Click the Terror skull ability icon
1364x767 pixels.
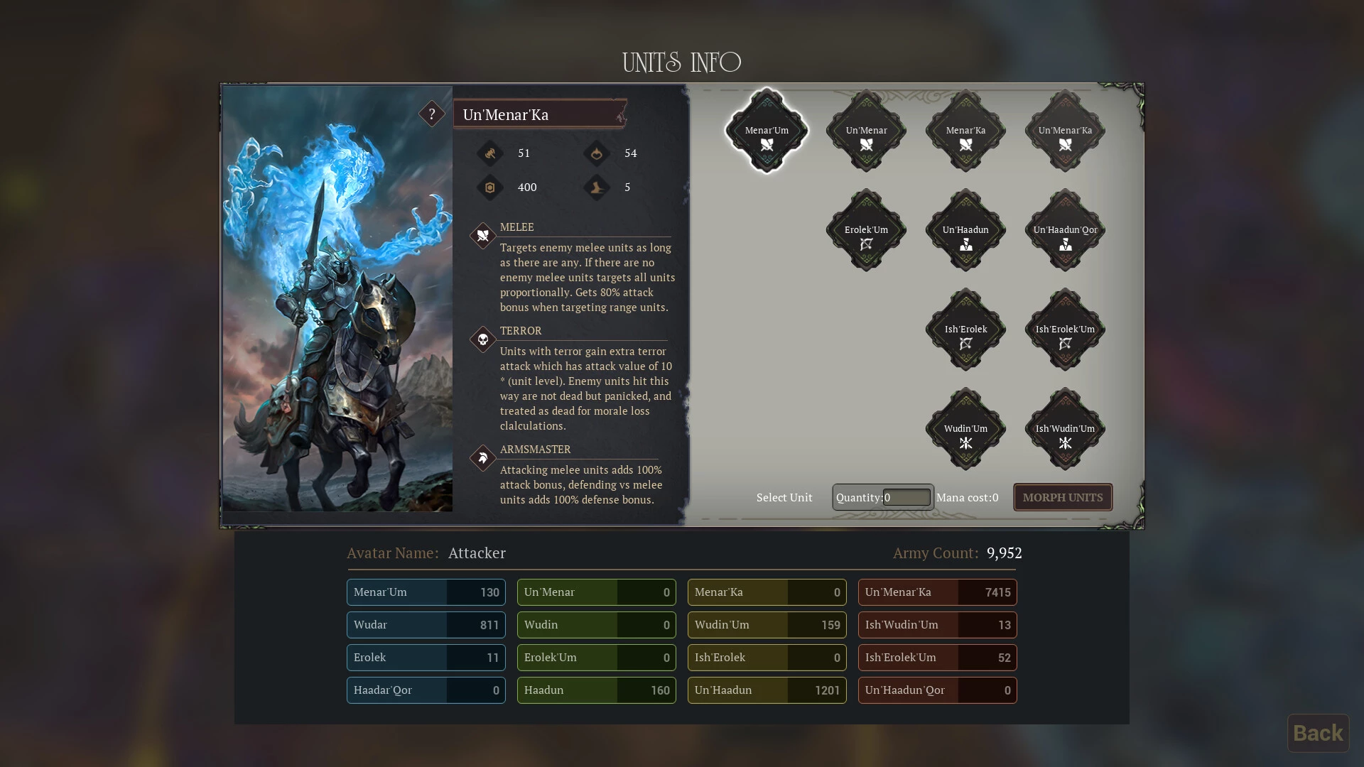point(483,339)
